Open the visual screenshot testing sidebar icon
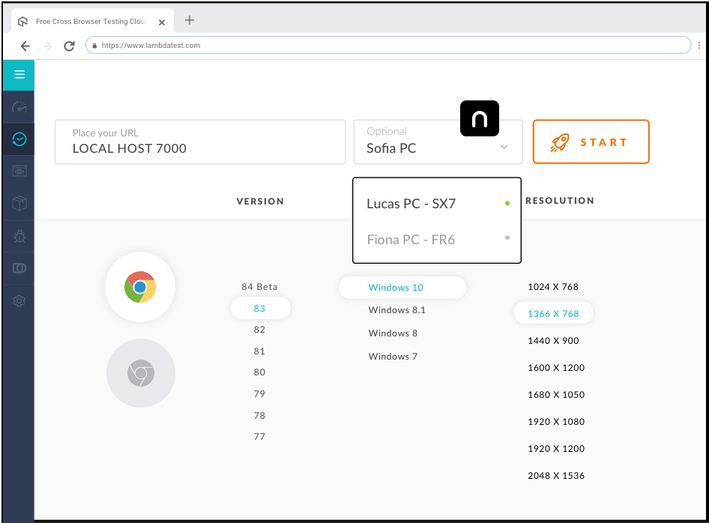 point(18,170)
